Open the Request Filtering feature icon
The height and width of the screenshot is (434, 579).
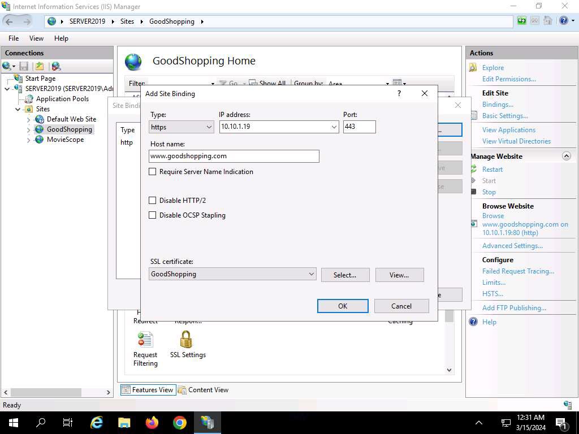point(145,340)
